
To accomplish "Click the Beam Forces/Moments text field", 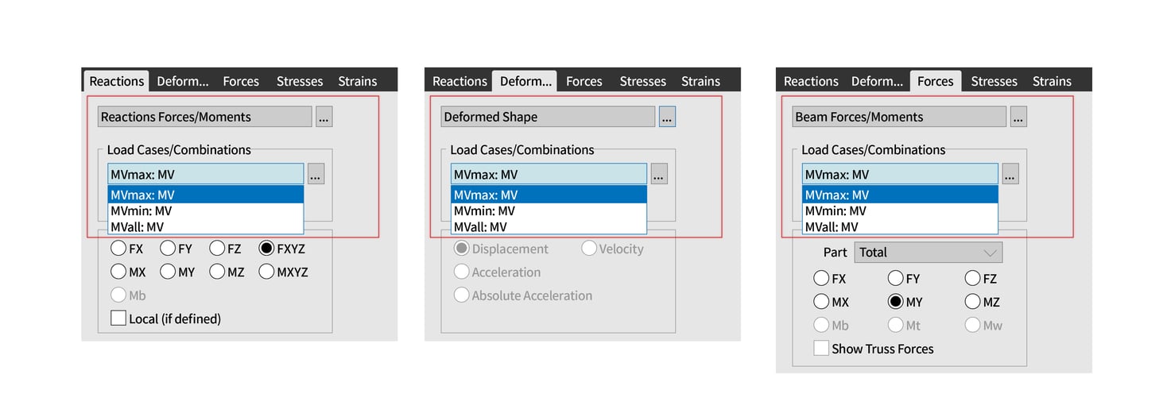I will [898, 117].
